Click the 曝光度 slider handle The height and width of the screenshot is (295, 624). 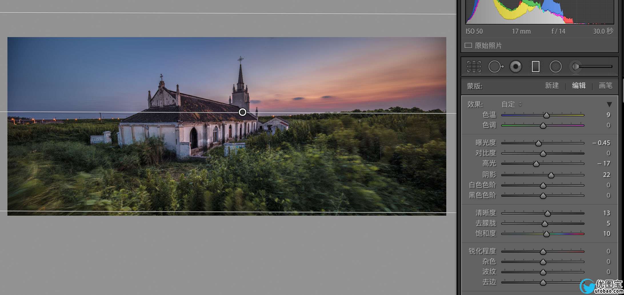[x=538, y=143]
